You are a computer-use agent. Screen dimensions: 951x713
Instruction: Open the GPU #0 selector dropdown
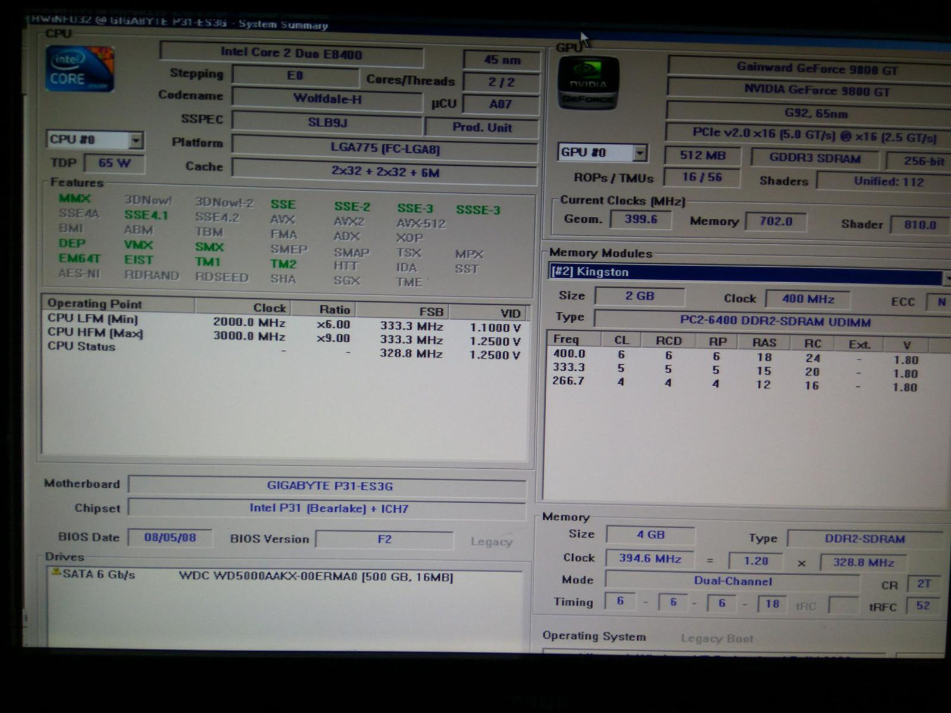(640, 153)
